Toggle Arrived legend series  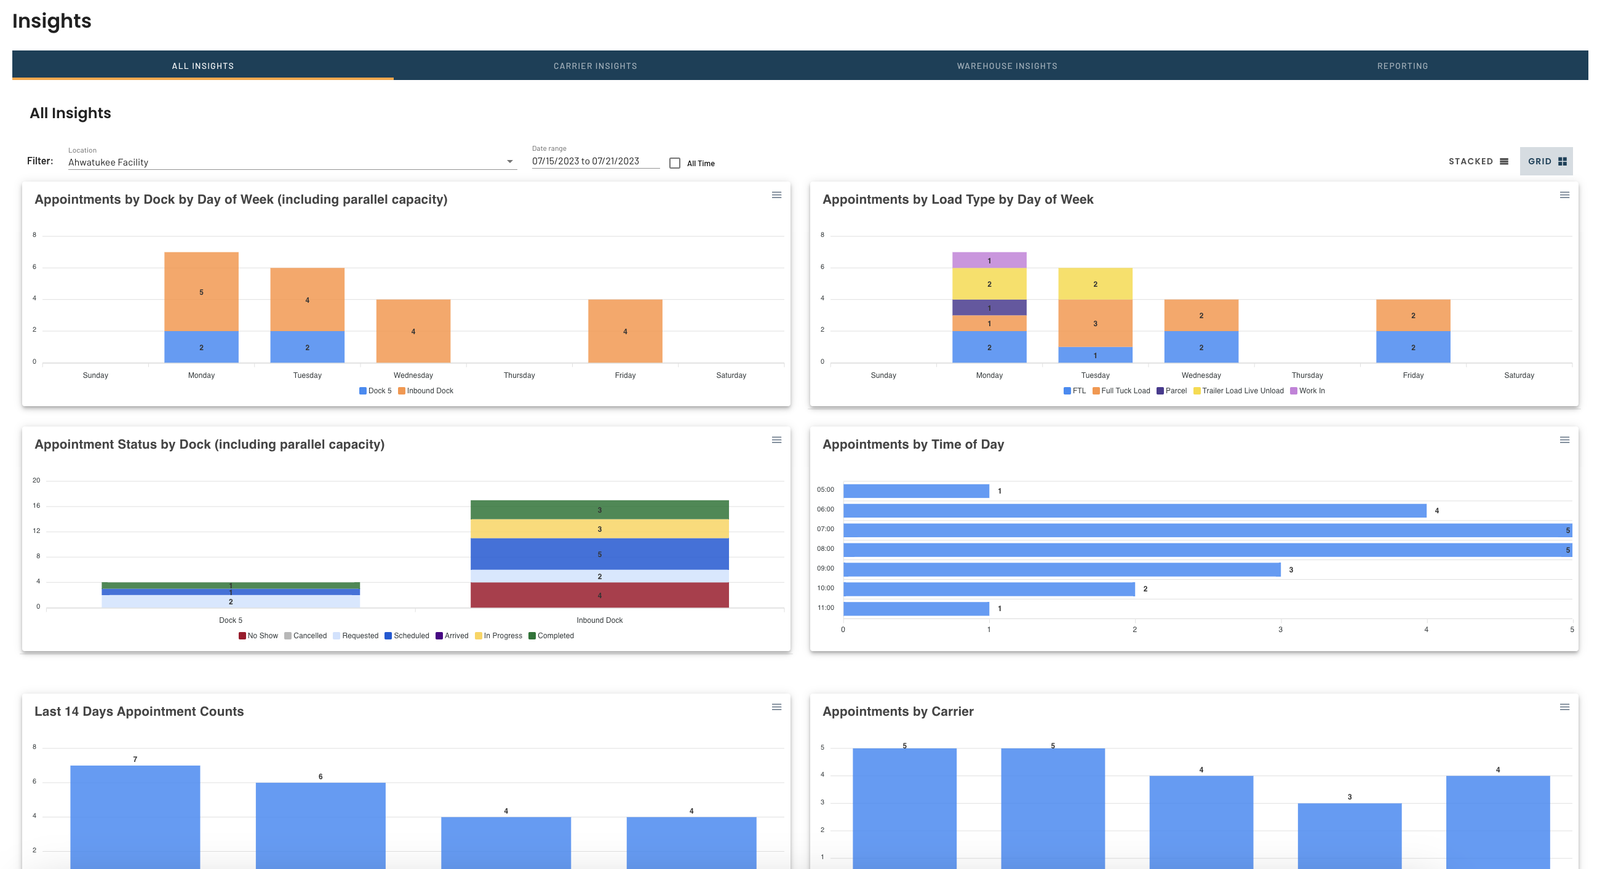click(452, 636)
